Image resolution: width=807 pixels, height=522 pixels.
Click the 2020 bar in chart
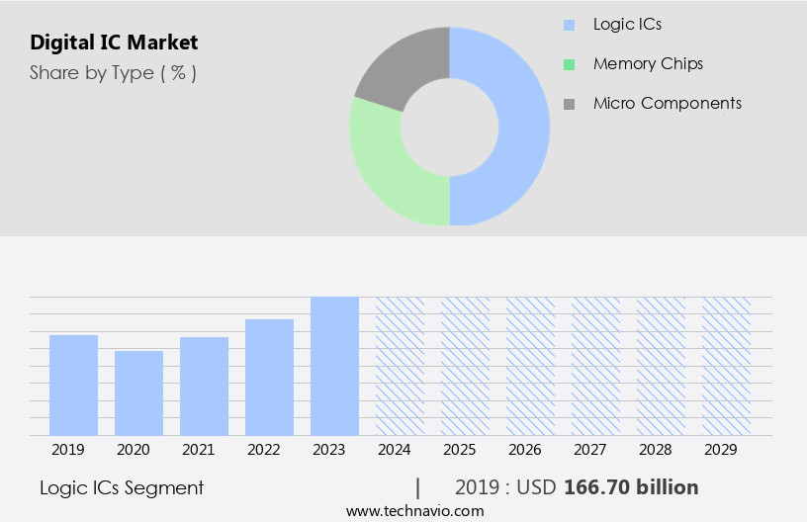(x=139, y=393)
